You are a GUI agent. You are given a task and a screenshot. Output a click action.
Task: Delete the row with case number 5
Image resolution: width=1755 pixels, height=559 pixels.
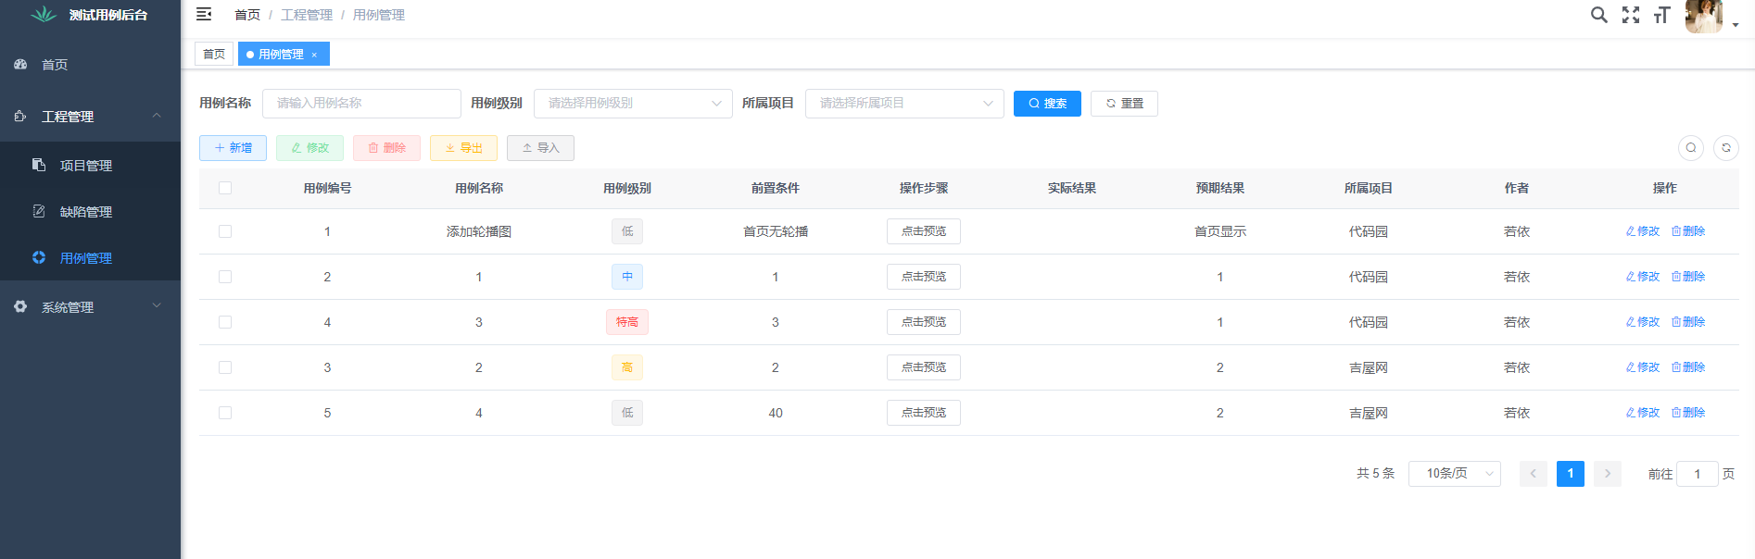1688,413
